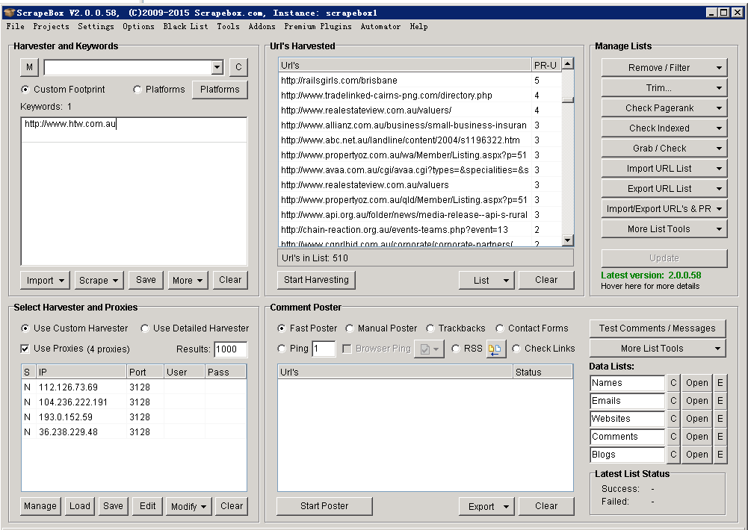Viewport: 748px width, 530px height.
Task: Open the footprint combo box dropdown arrow
Action: pyautogui.click(x=217, y=67)
